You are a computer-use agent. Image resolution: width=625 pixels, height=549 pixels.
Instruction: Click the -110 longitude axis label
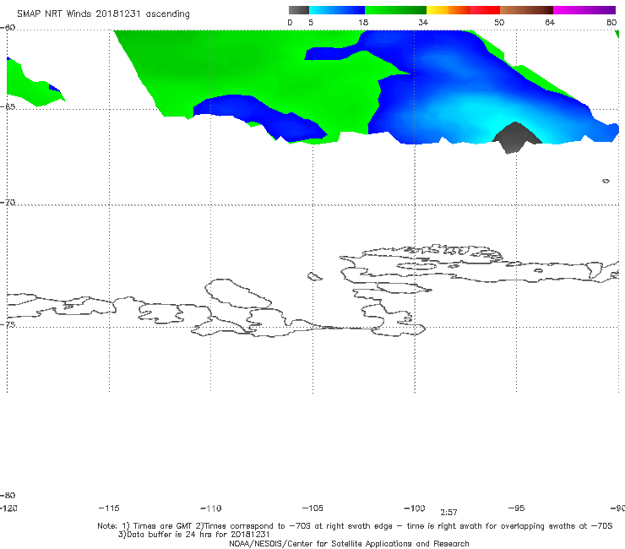(x=211, y=508)
